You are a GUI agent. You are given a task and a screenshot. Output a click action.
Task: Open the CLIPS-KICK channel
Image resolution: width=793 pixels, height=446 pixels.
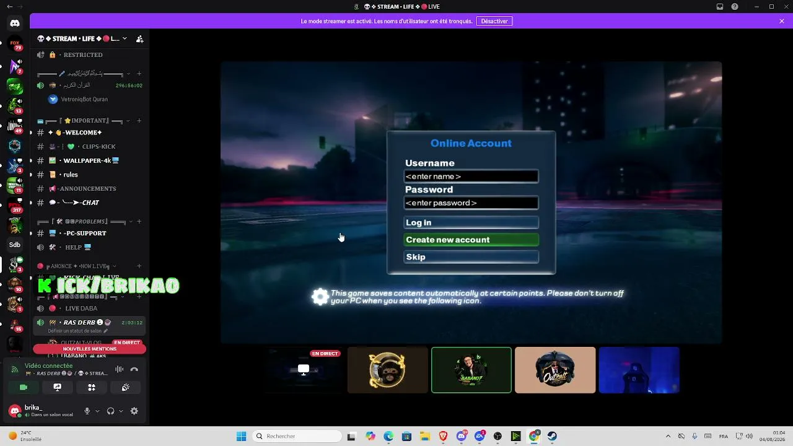[89, 147]
